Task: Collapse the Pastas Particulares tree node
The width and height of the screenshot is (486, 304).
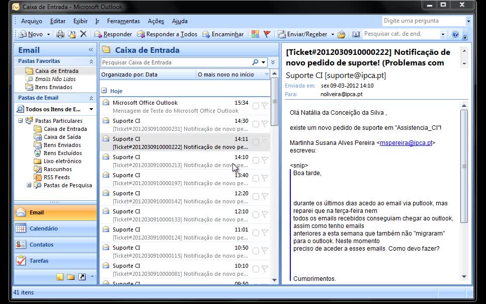Action: [21, 121]
